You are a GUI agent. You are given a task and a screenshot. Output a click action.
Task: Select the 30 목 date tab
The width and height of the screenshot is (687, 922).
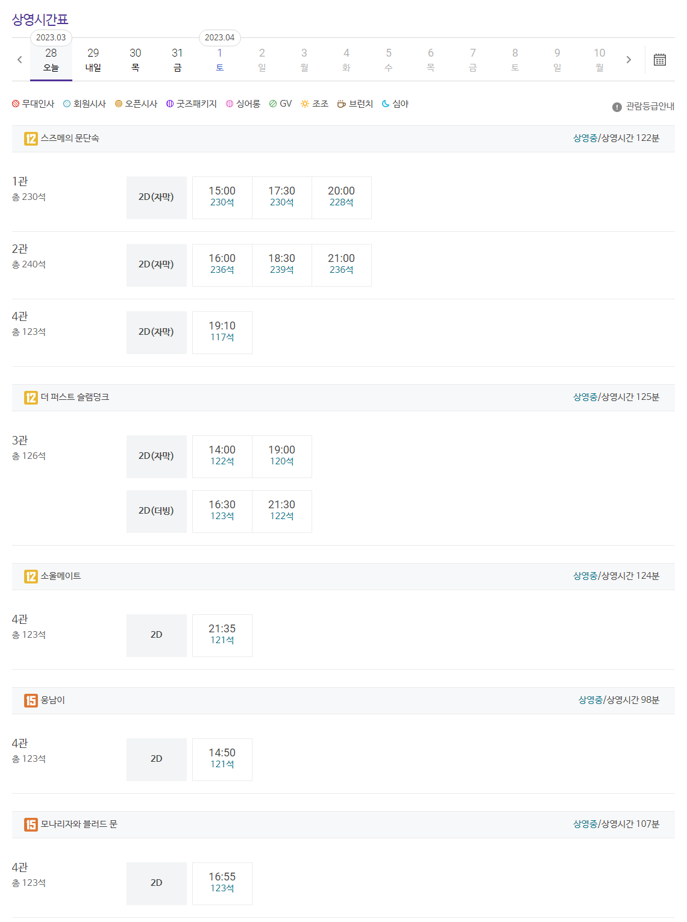click(x=136, y=60)
